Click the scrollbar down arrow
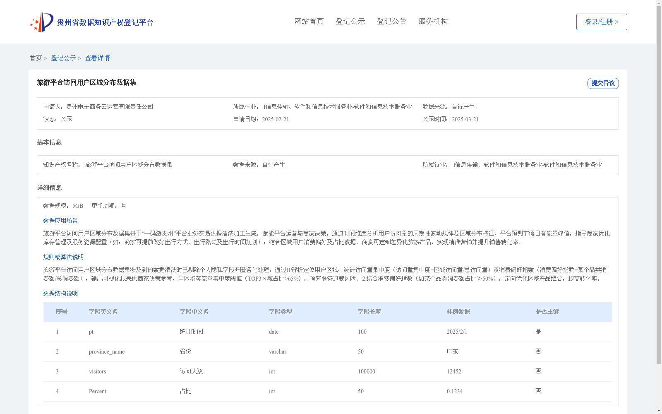The height and width of the screenshot is (414, 662). 659,411
